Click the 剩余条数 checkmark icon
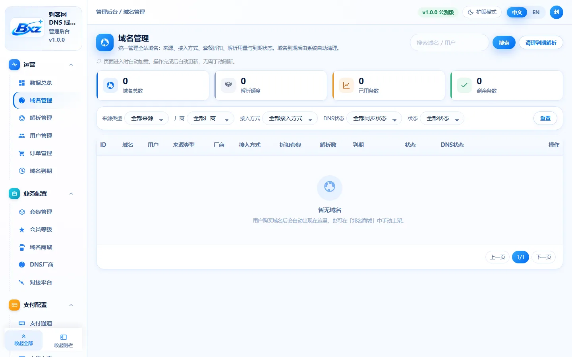This screenshot has width=572, height=357. (x=464, y=85)
